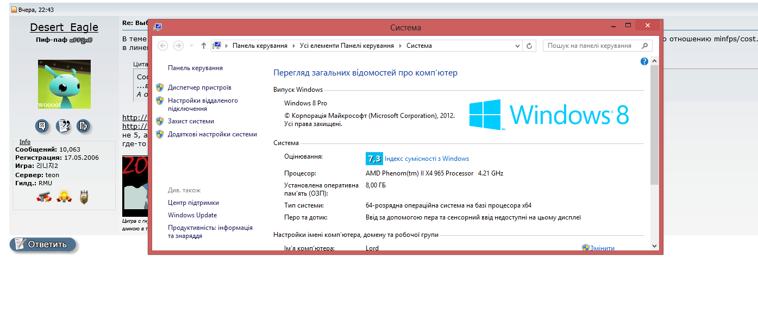Viewport: 758px width, 326px height.
Task: Click the Ответить reply button
Action: coord(43,244)
